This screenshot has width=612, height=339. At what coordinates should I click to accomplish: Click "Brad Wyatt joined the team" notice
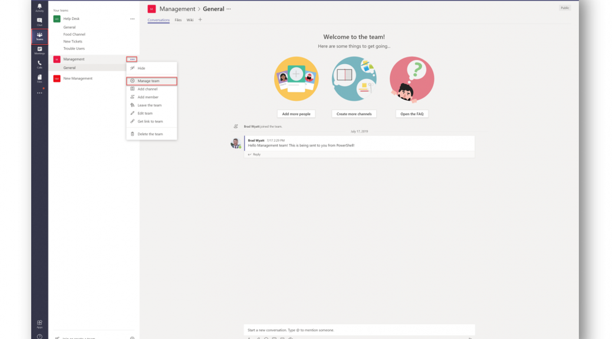point(263,127)
